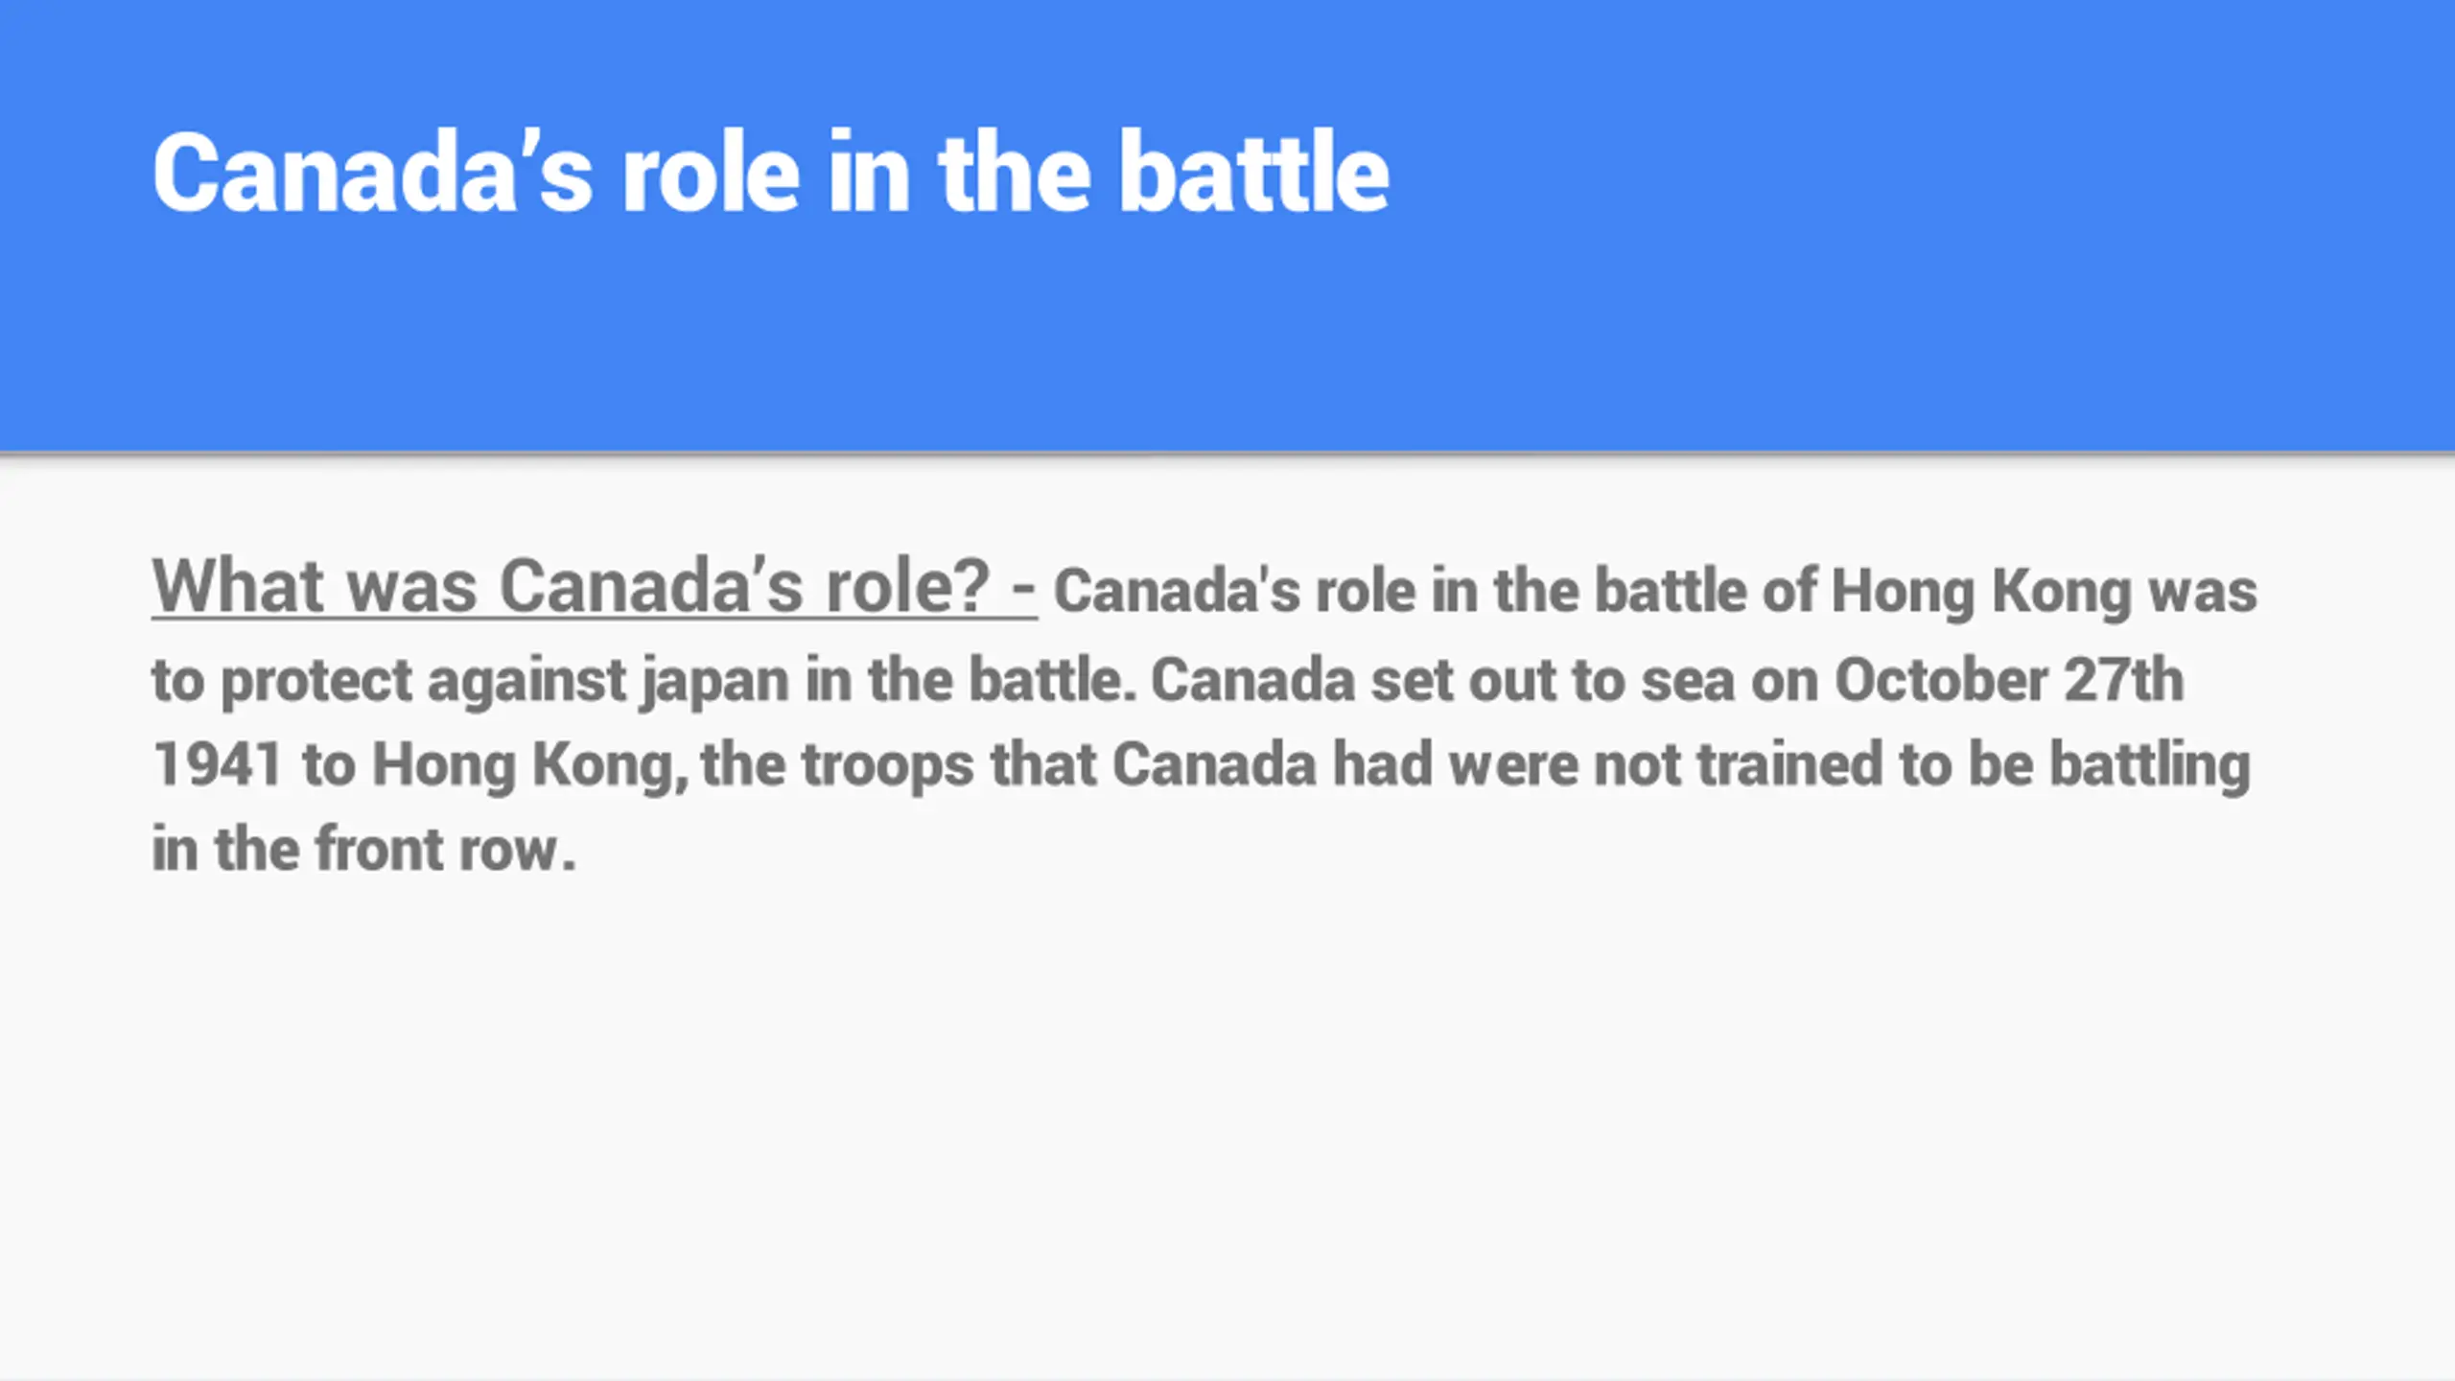Click the phrase "in the front row."
This screenshot has width=2455, height=1381.
(364, 849)
